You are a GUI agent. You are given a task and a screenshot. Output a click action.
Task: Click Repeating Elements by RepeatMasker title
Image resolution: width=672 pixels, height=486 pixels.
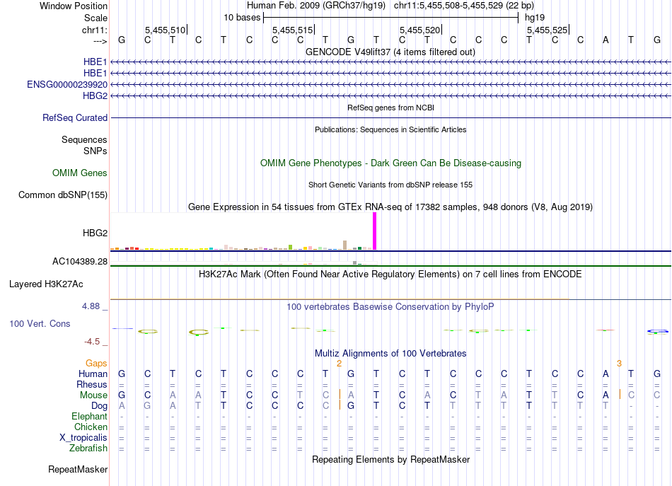pyautogui.click(x=390, y=459)
